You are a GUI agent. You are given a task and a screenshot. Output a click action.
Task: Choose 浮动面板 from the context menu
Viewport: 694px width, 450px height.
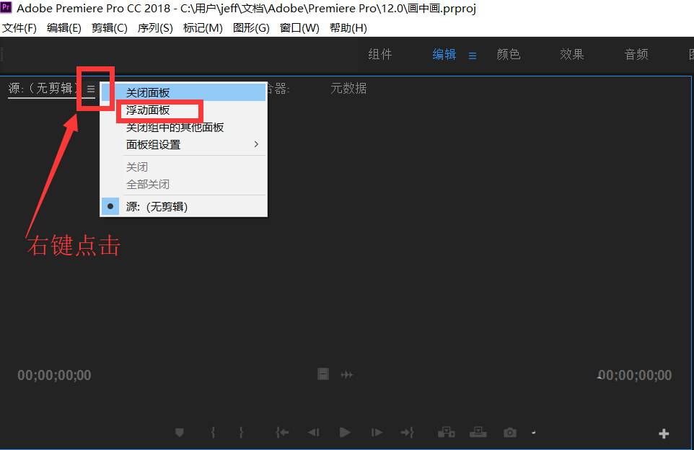(x=146, y=110)
